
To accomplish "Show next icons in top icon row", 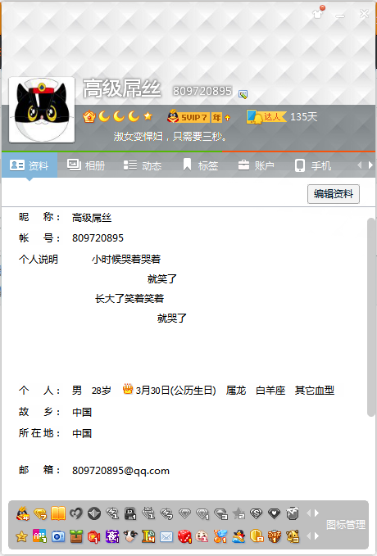I will point(316,513).
